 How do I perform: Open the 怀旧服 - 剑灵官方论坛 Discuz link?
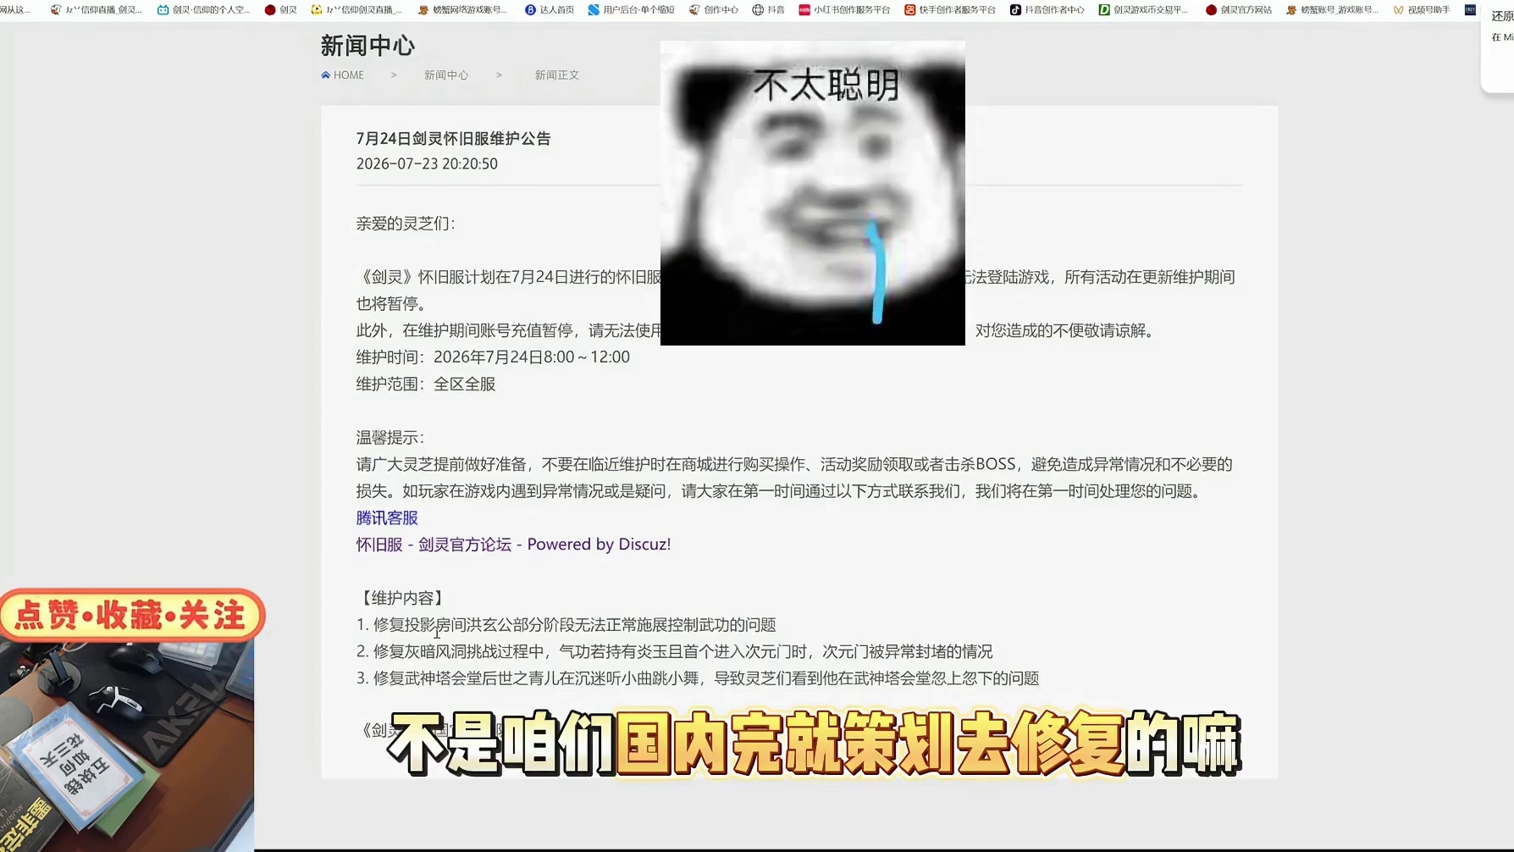(513, 545)
